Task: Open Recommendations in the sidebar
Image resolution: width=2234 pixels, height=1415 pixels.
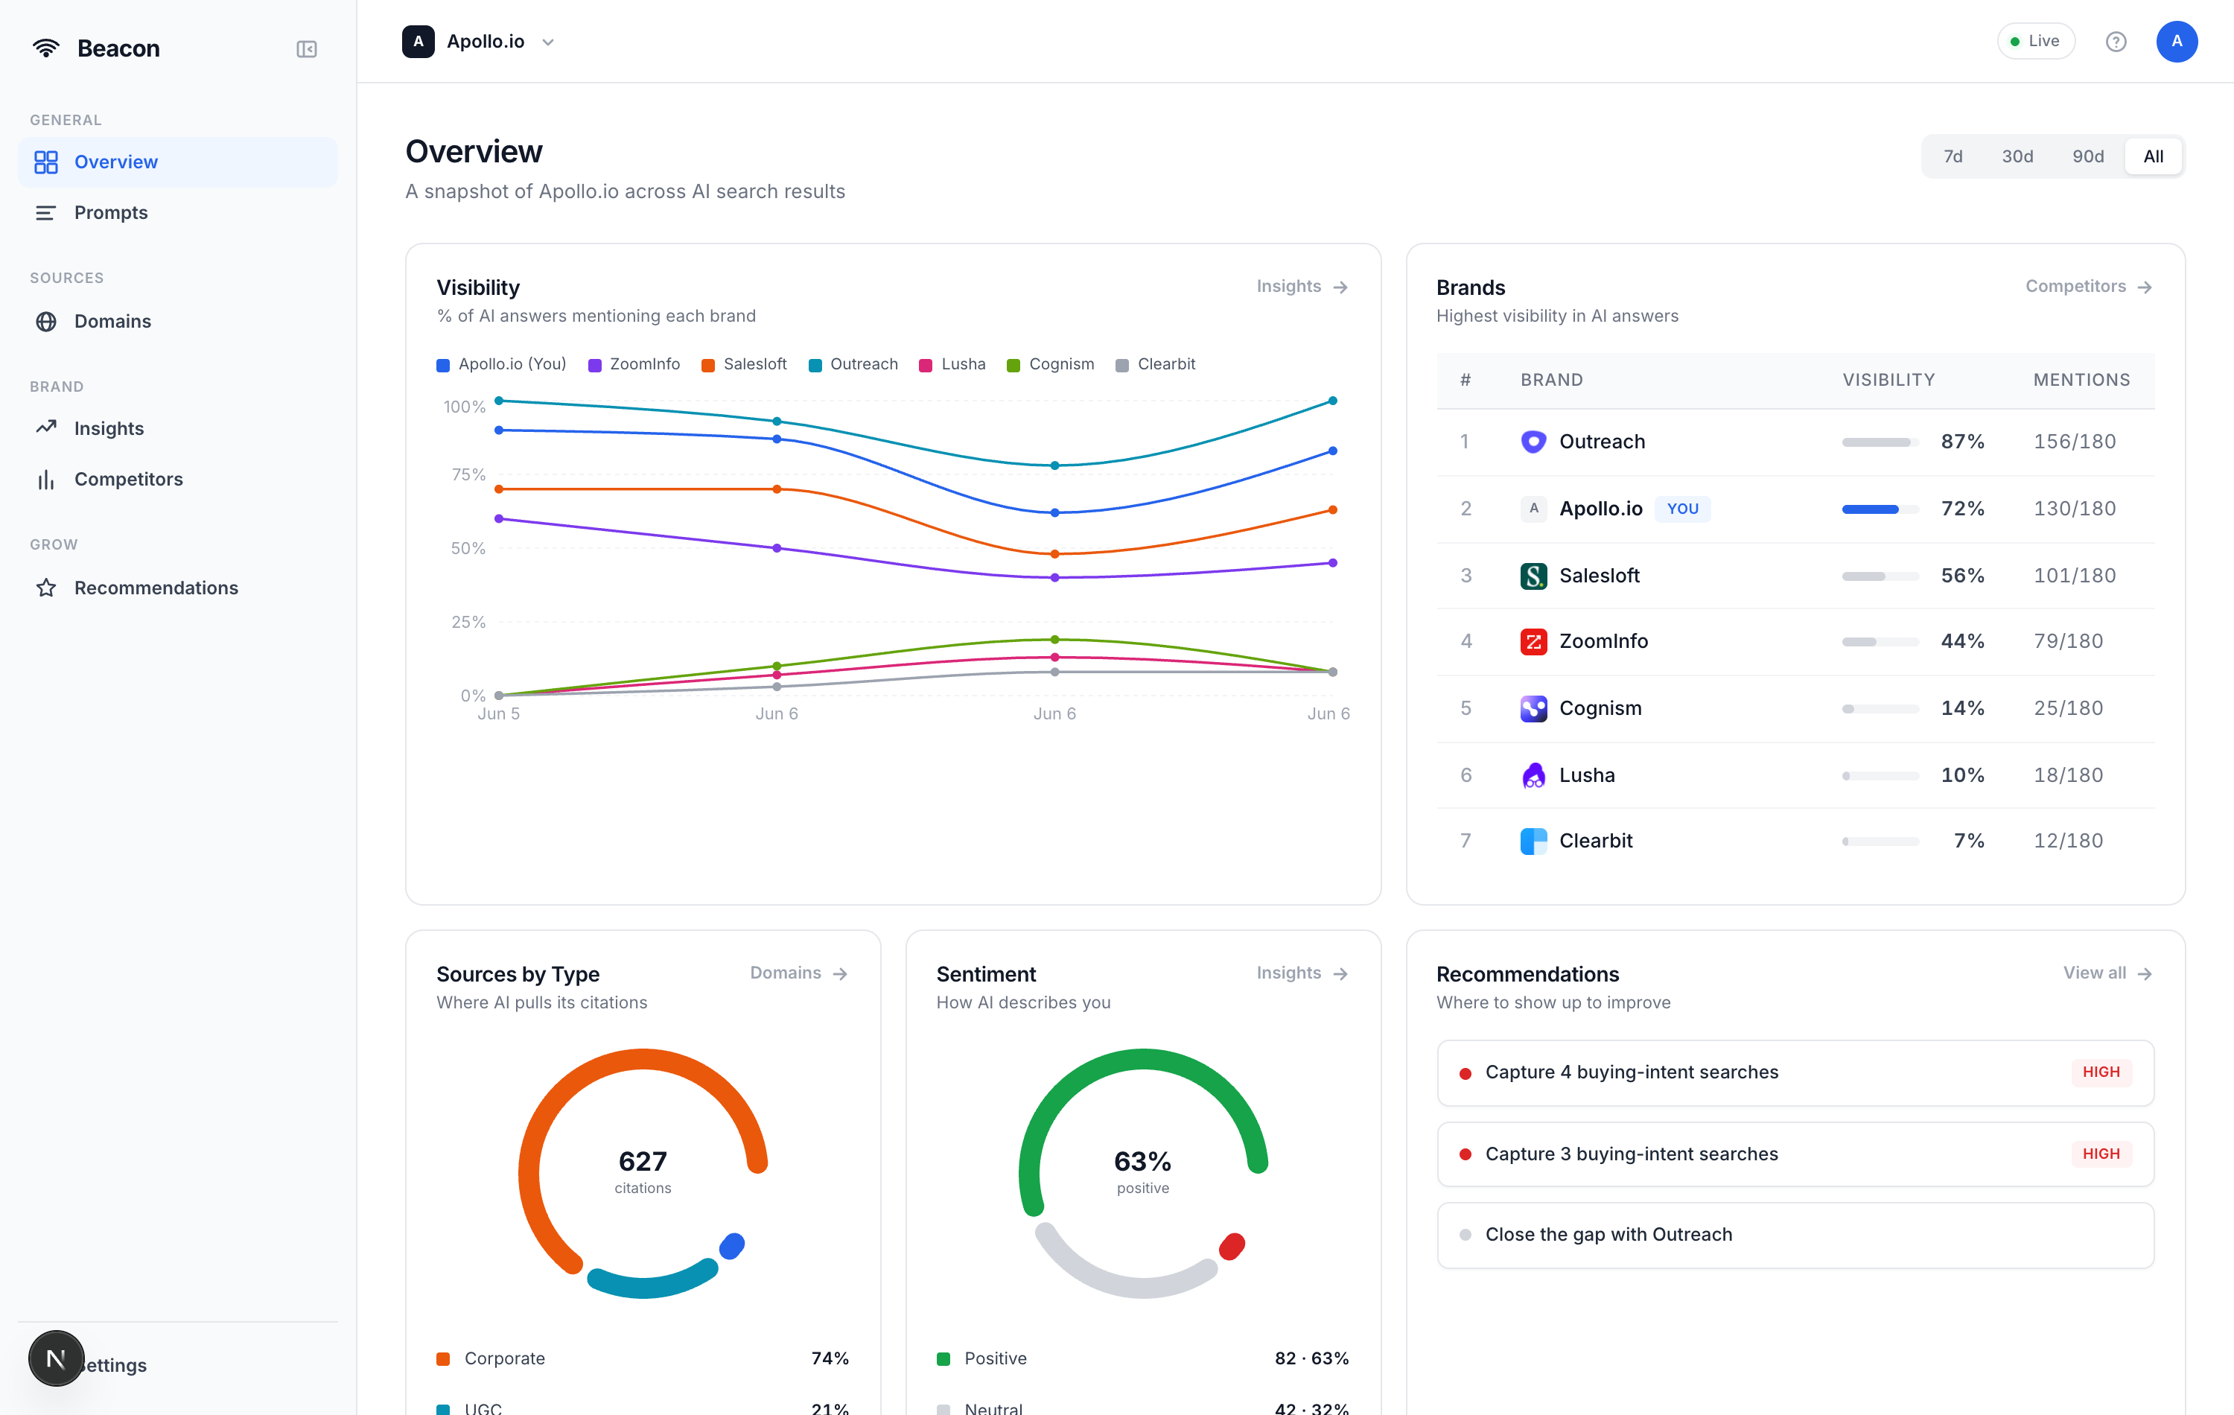Action: point(177,588)
